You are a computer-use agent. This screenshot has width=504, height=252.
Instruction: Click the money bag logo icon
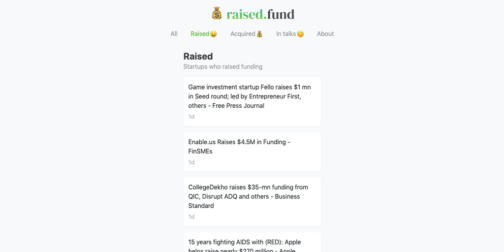tap(217, 14)
